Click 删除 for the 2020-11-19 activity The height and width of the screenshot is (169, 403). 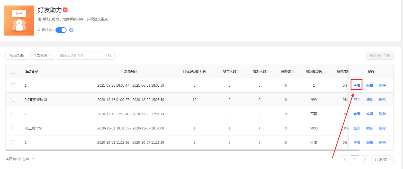point(382,114)
